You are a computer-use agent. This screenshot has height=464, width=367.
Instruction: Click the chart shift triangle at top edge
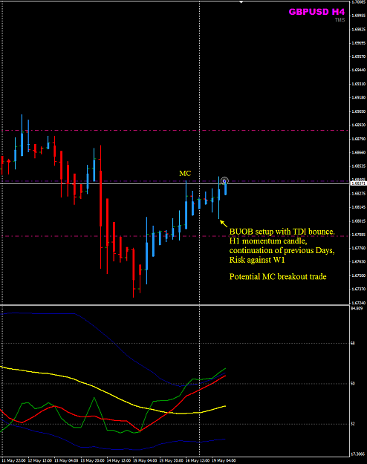[x=241, y=1]
